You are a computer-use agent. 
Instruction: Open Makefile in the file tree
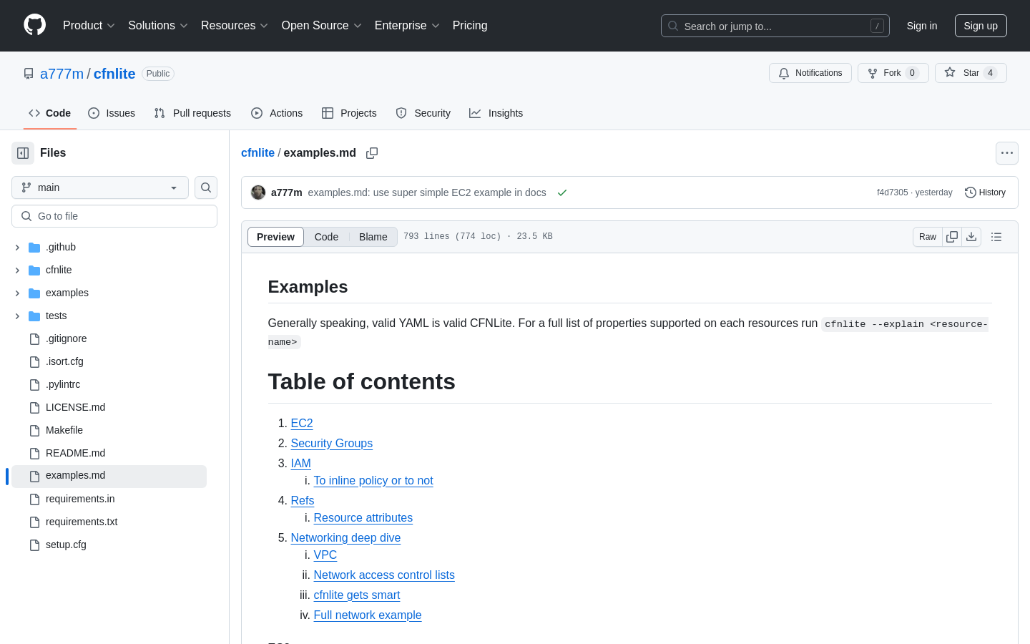tap(64, 430)
